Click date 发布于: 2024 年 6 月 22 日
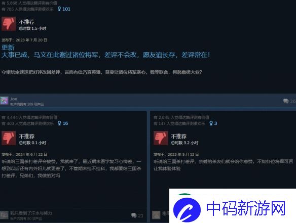The image size is (296, 223). [x=24, y=154]
